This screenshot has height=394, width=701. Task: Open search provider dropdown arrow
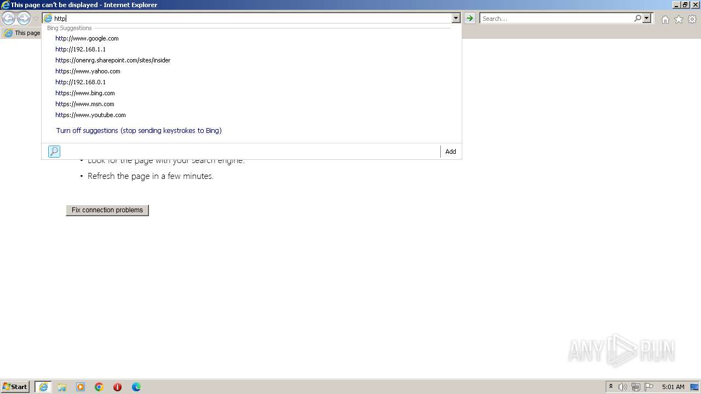pos(647,18)
